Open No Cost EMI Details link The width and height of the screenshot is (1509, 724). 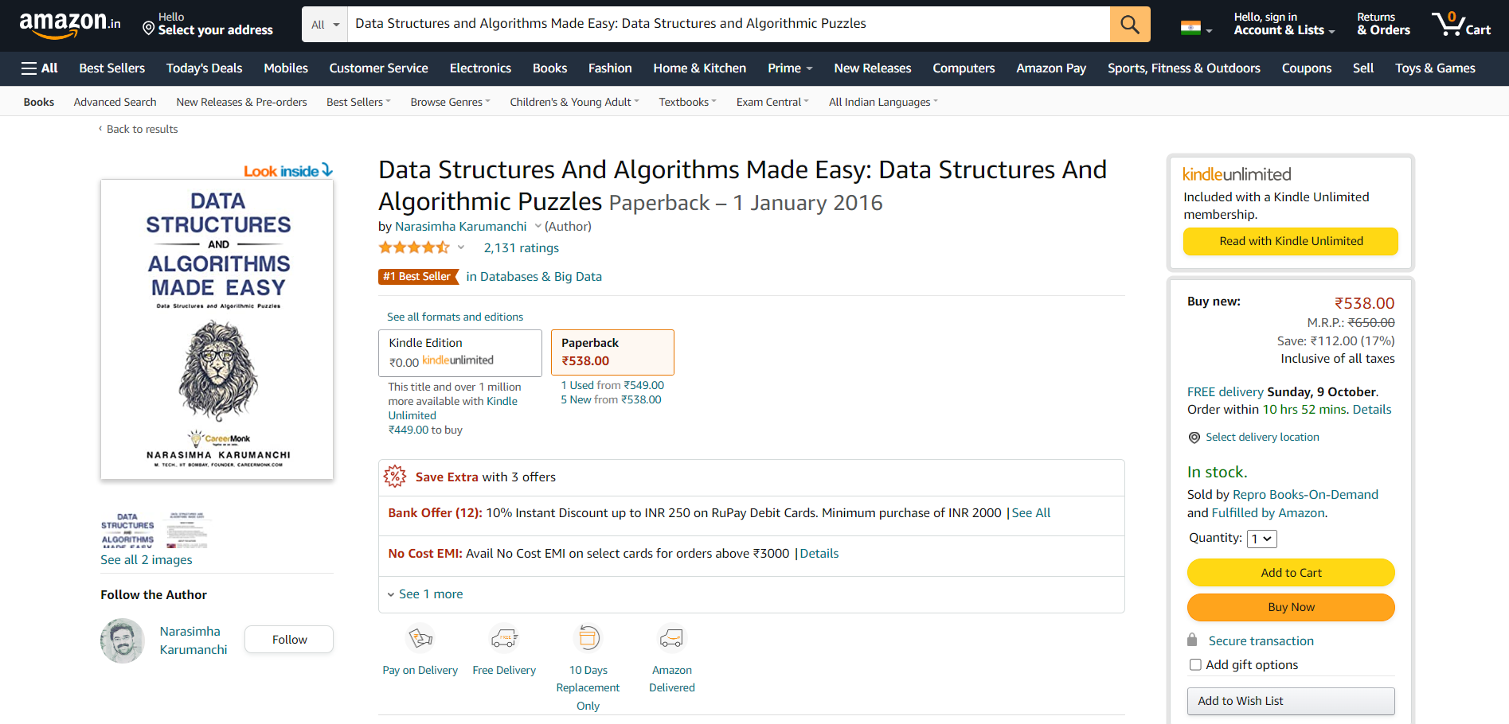(x=819, y=553)
